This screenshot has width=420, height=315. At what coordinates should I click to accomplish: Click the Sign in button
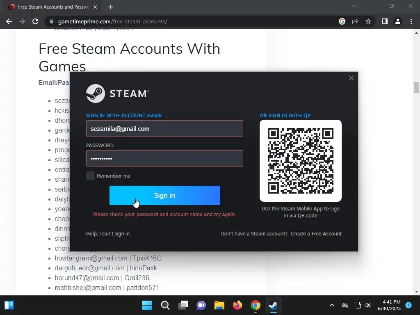(165, 195)
